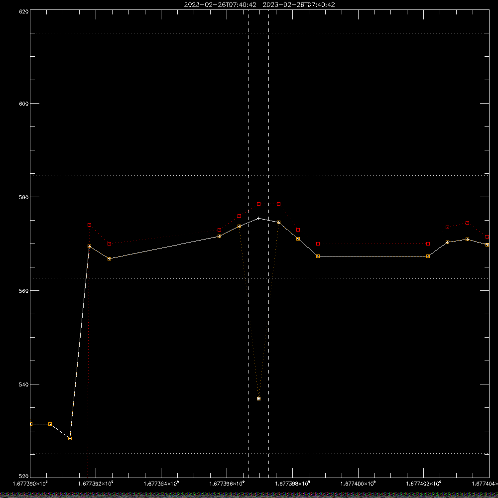Click x-axis label 1.677398×10⁹
498x498 pixels.
click(x=292, y=484)
